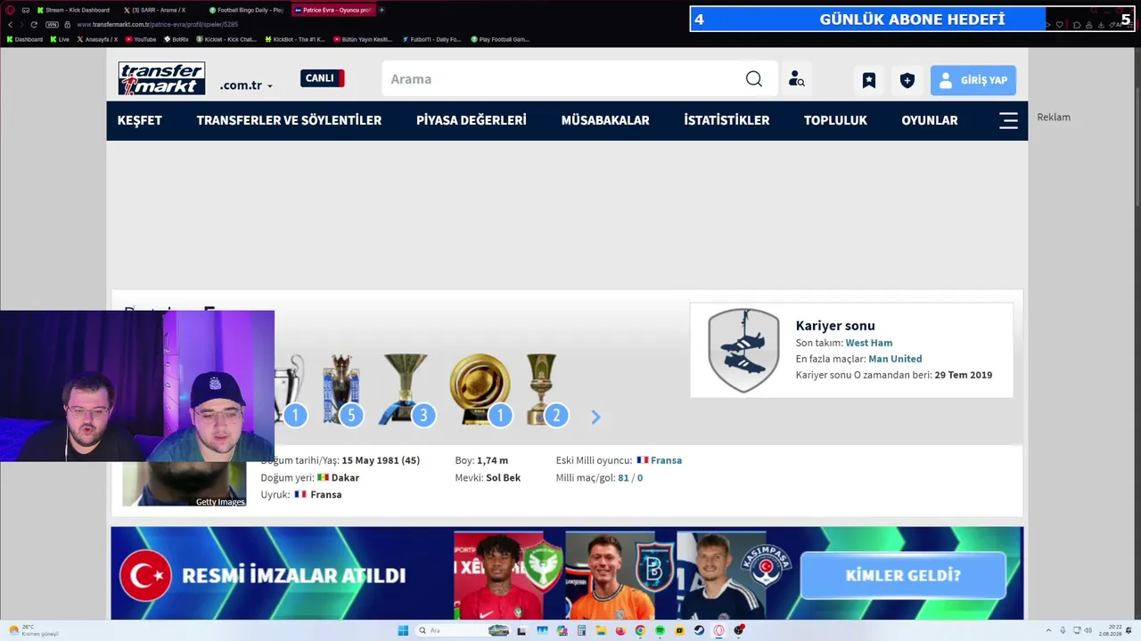
Task: Open the detailed person search icon
Action: (x=796, y=79)
